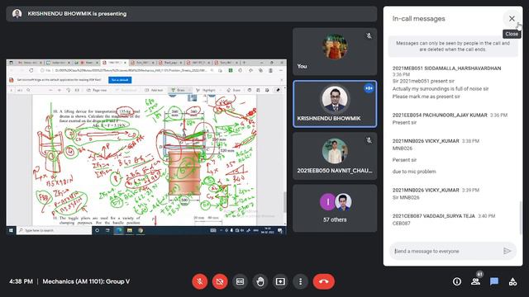Open the Activities shapes icon
This screenshot has width=529, height=297.
coord(512,281)
